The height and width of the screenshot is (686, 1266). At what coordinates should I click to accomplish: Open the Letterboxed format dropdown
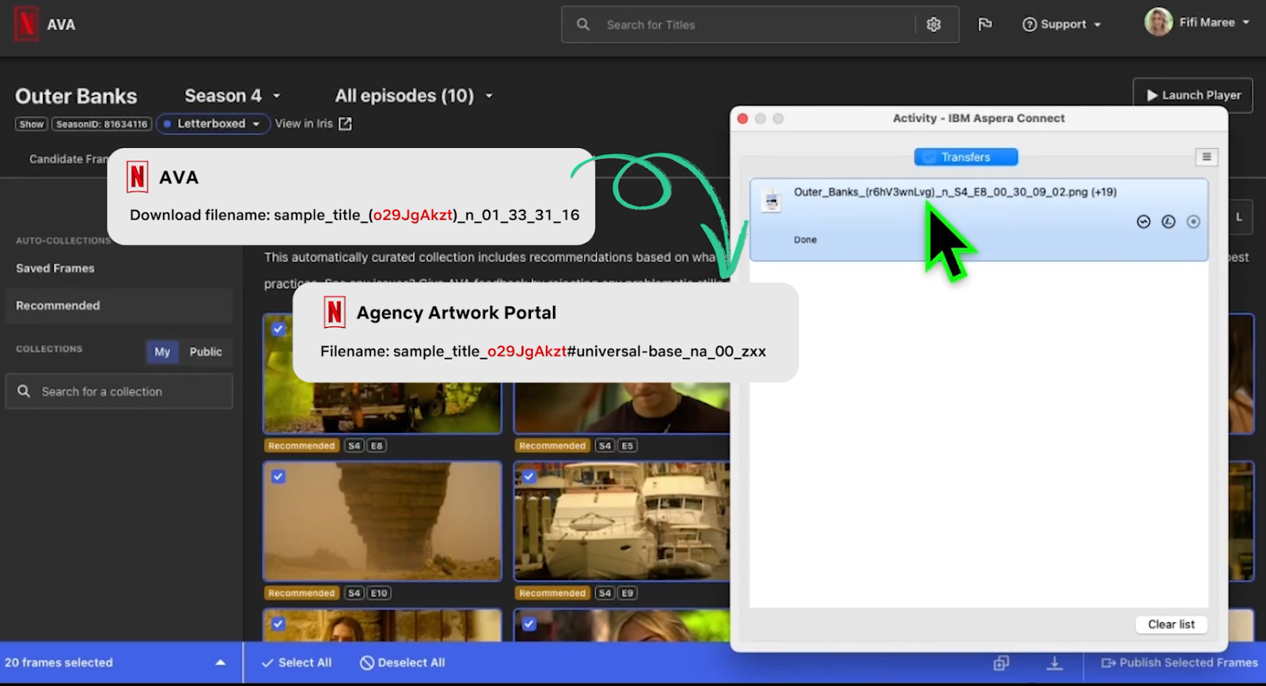click(213, 124)
